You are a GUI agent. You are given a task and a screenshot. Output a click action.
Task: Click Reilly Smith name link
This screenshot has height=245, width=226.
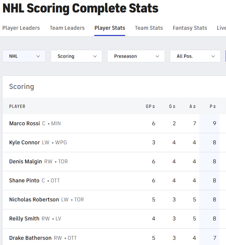tap(24, 219)
